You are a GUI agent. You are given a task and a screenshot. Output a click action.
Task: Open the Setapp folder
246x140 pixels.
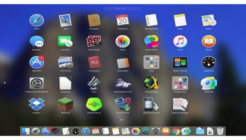pyautogui.click(x=180, y=83)
